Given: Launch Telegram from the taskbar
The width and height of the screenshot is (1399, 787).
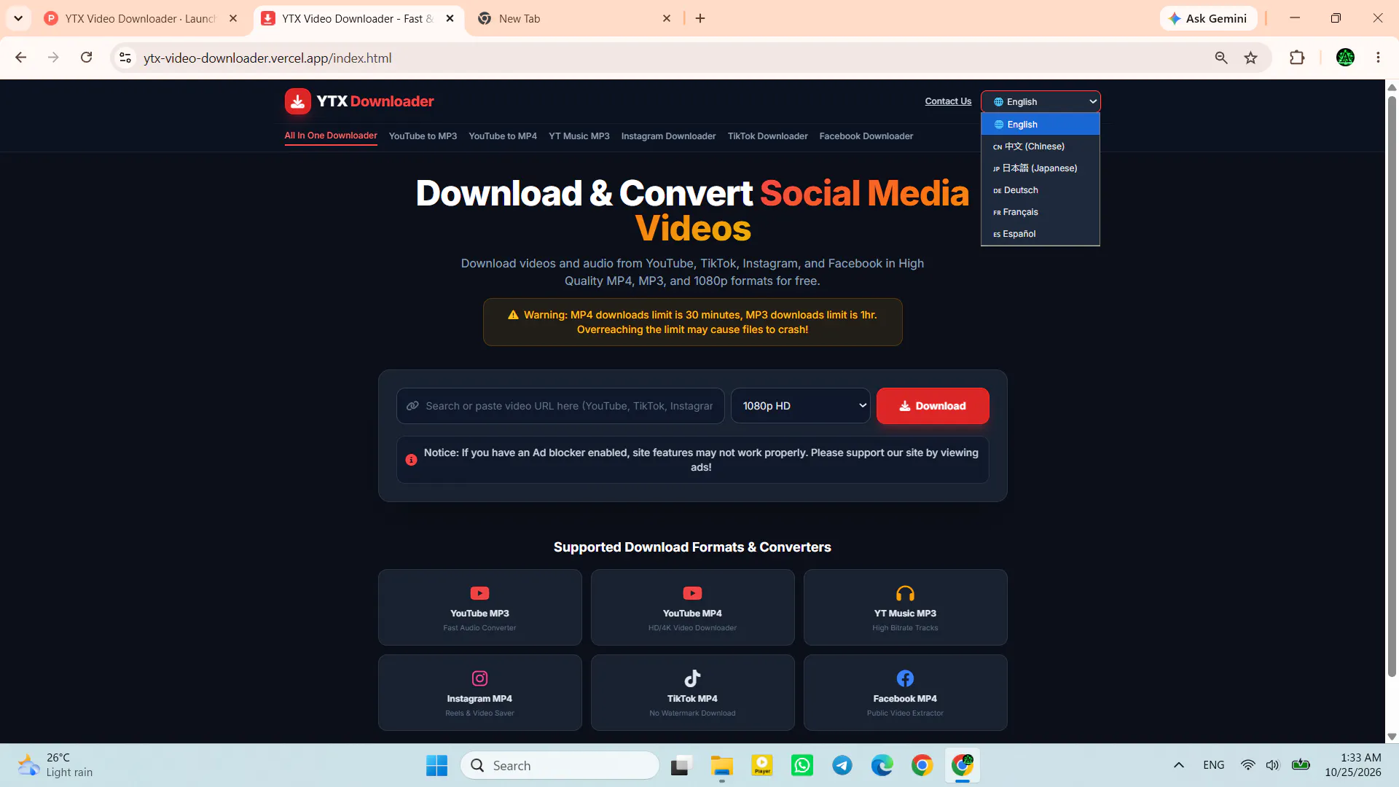Looking at the screenshot, I should (842, 765).
